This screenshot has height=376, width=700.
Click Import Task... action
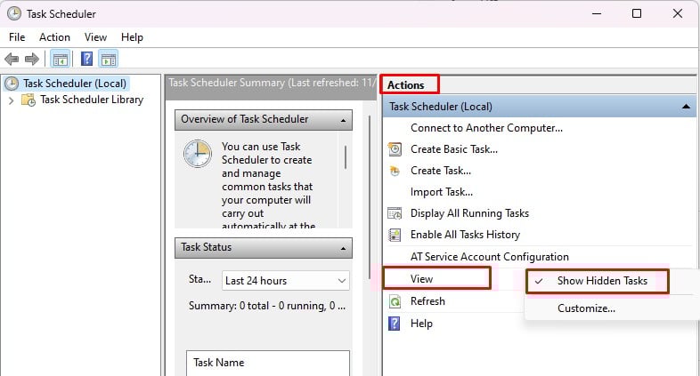(x=441, y=192)
